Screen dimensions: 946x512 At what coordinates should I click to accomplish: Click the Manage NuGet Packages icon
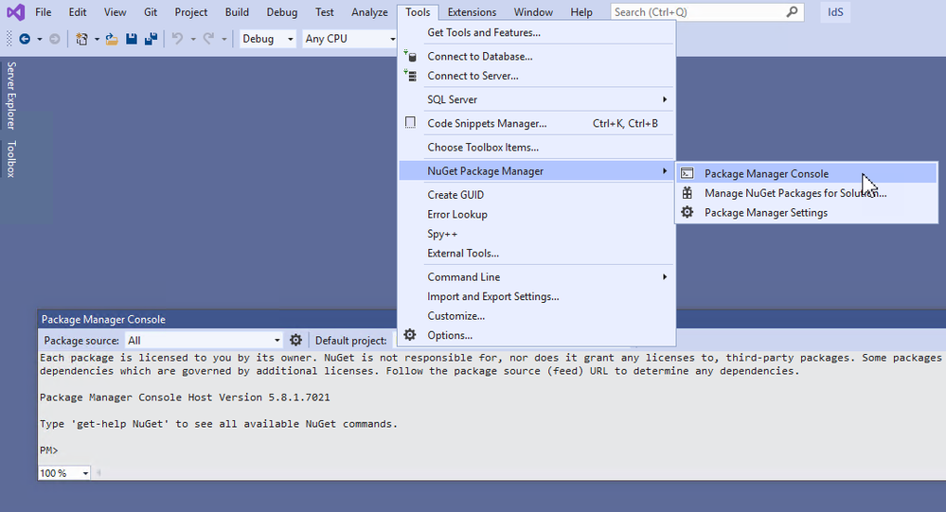687,193
